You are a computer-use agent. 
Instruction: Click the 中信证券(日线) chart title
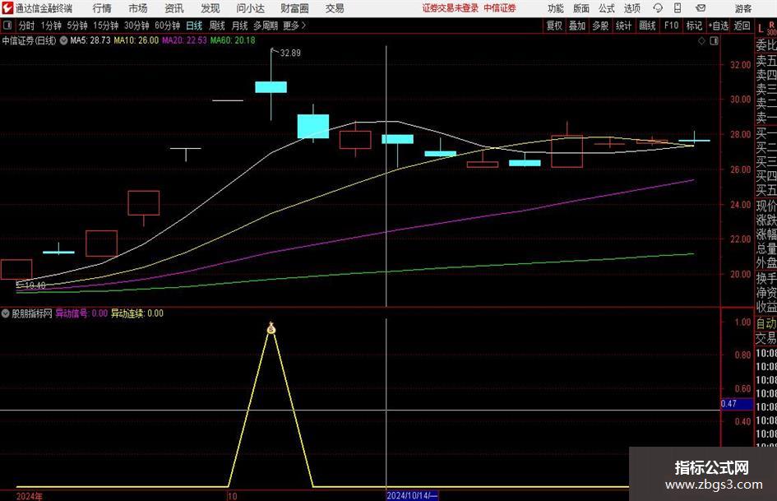(x=30, y=40)
